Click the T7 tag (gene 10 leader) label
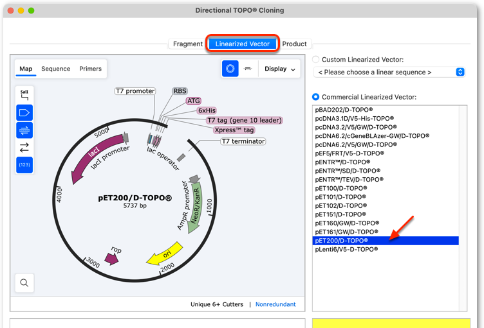This screenshot has height=328, width=484. pos(245,120)
